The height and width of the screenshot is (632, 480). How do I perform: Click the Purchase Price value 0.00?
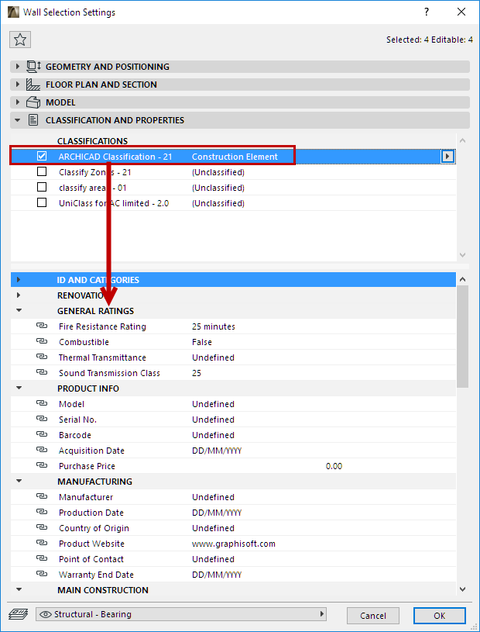click(x=334, y=466)
